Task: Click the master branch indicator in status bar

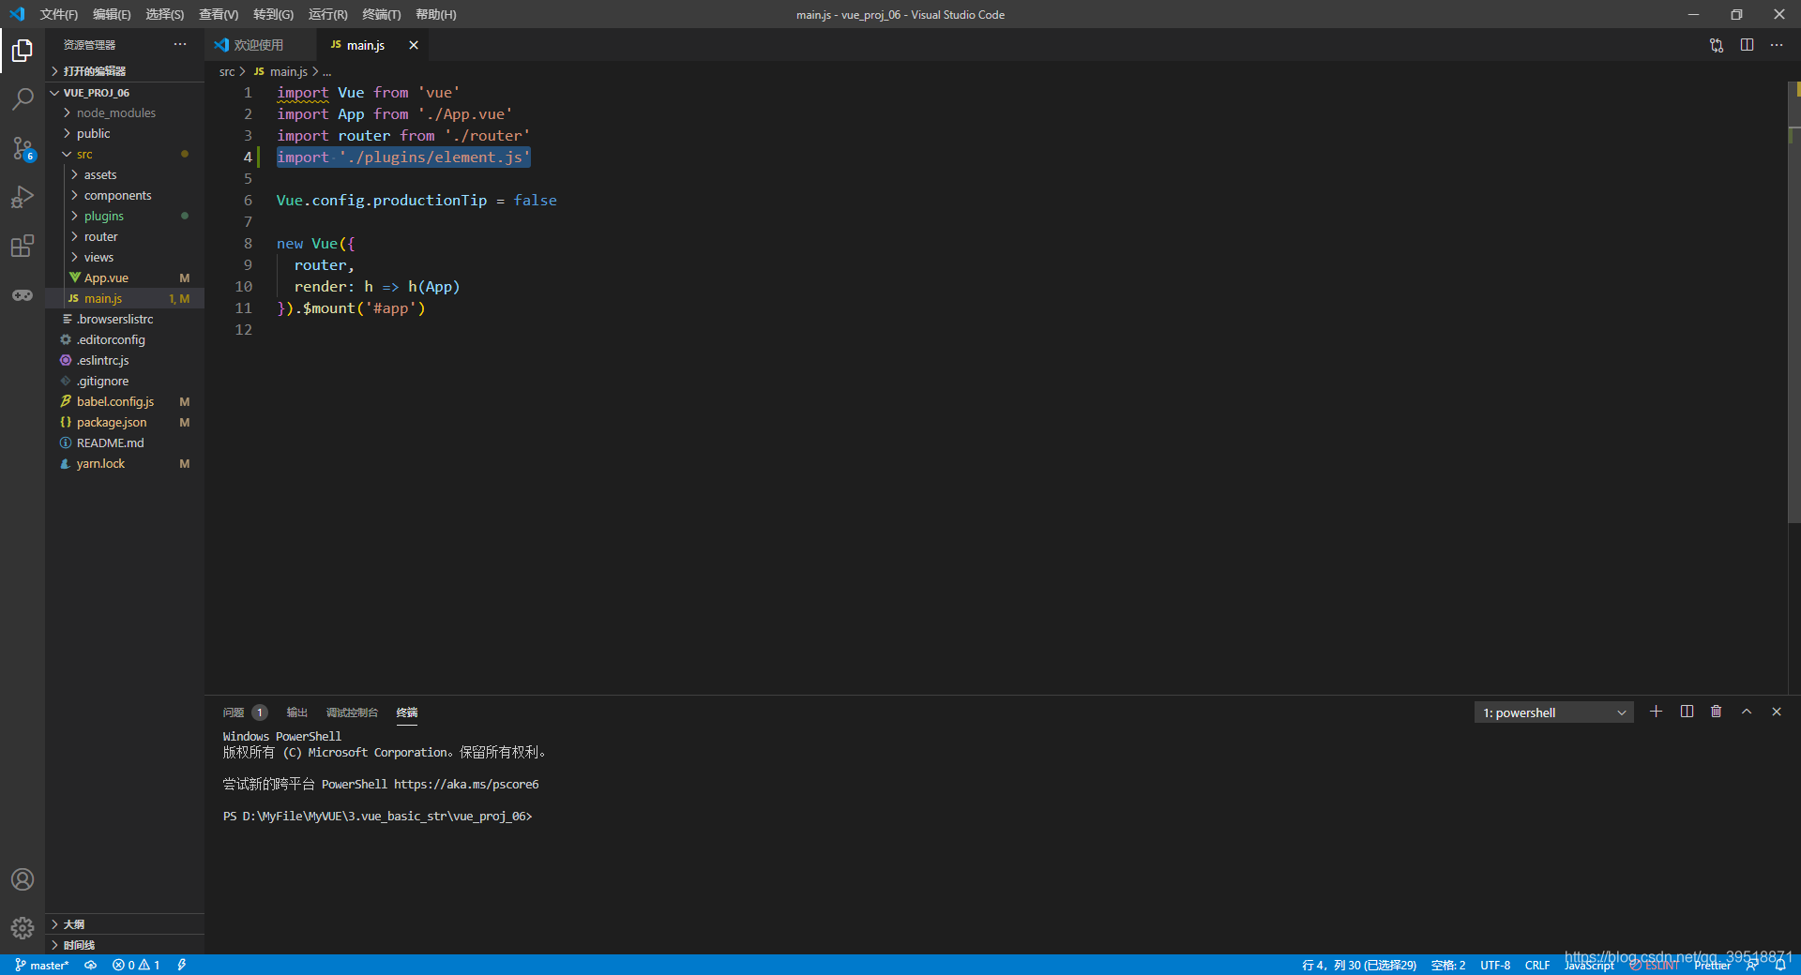Action: (x=41, y=965)
